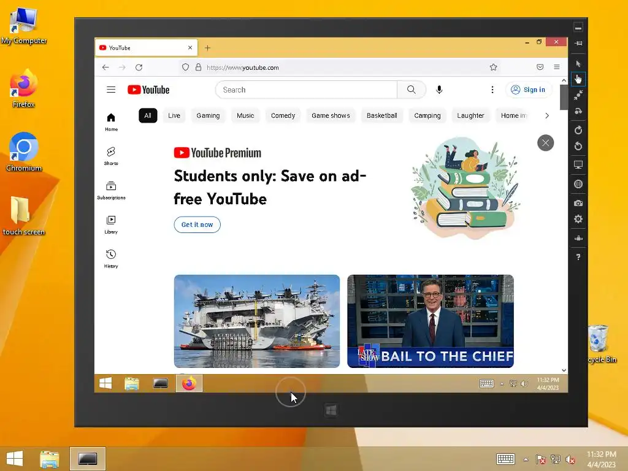Image resolution: width=628 pixels, height=471 pixels.
Task: Click the host taskbar Start button
Action: point(15,459)
